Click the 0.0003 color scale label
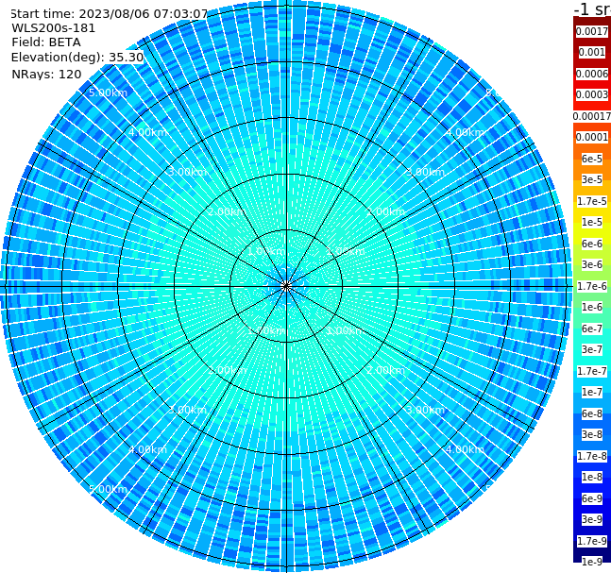Screen dimensions: 611x573 pos(592,94)
